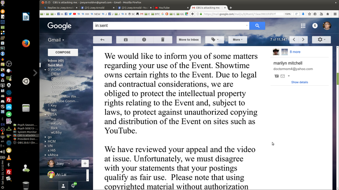This screenshot has width=339, height=190.
Task: Open the Google apps grid
Action: click(303, 26)
